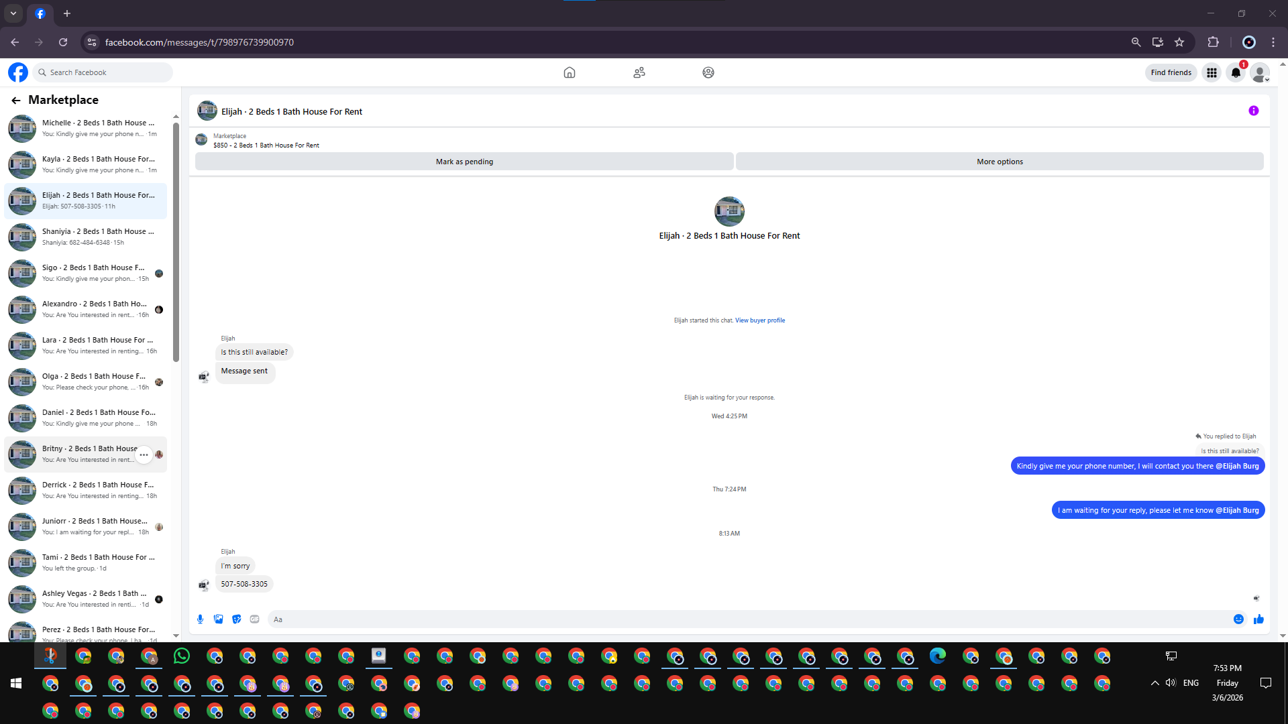Click the Mark as pending button
Viewport: 1288px width, 724px height.
click(x=464, y=162)
